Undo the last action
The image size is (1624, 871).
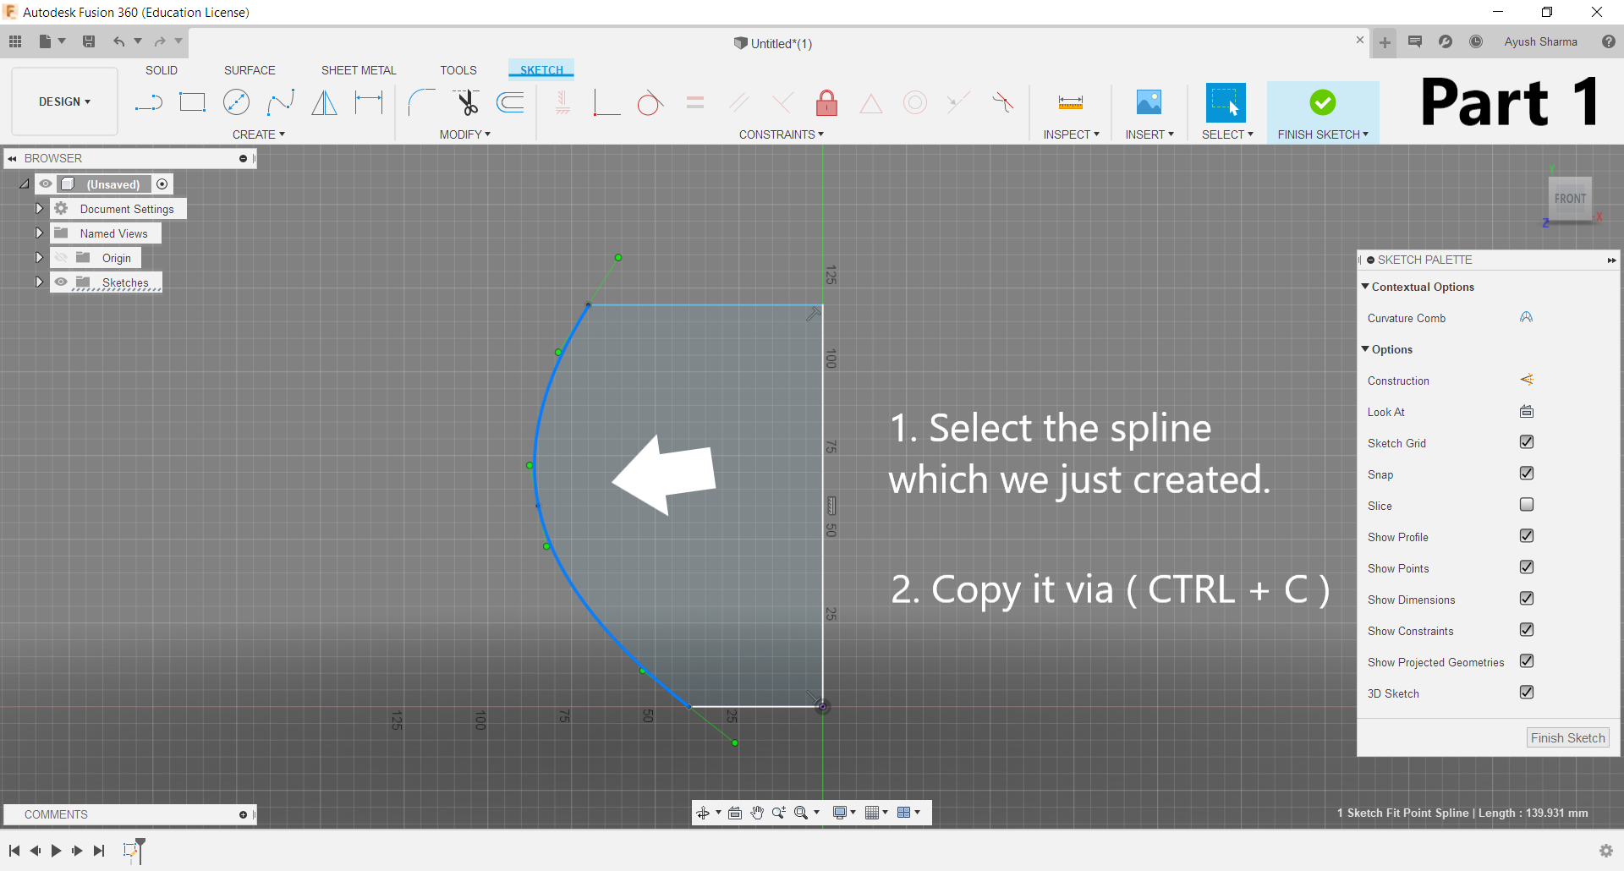119,41
